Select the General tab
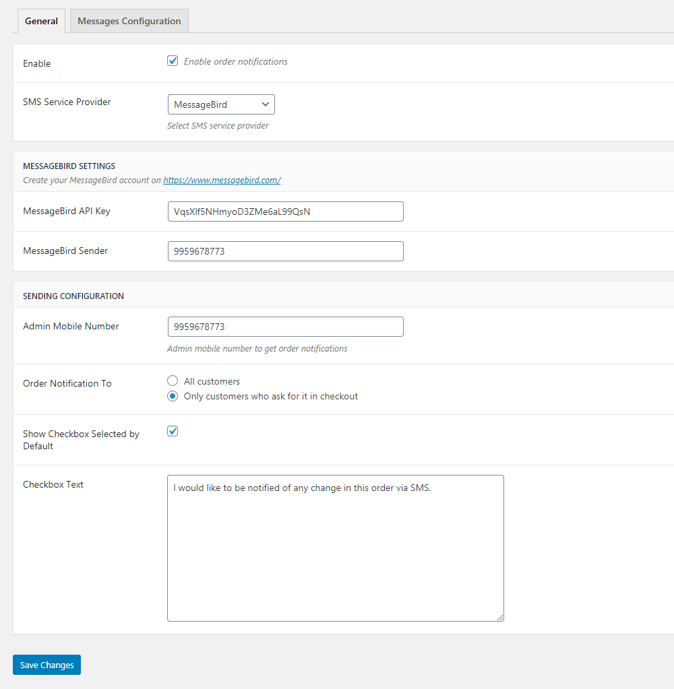 [x=41, y=21]
